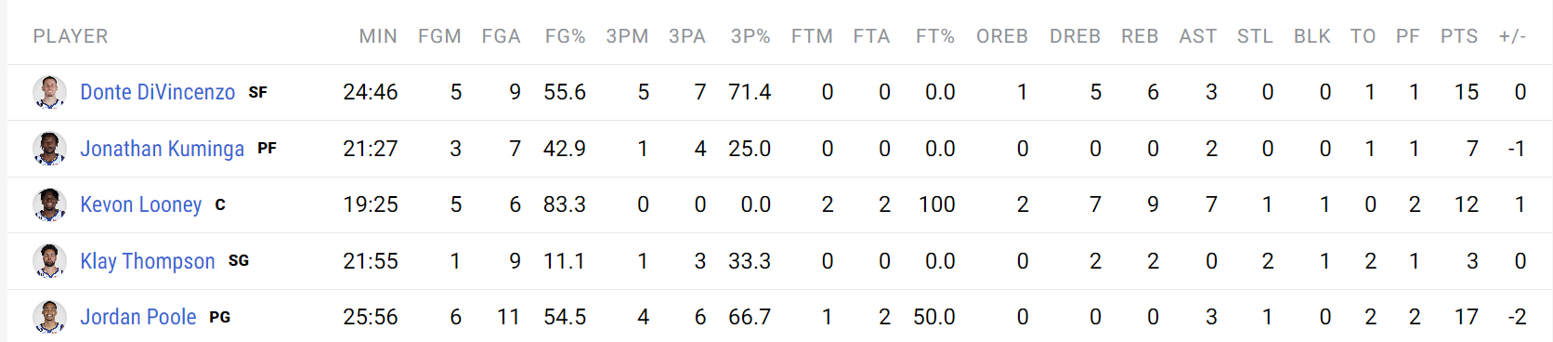Viewport: 1553px width, 342px height.
Task: Click Jonathan Kuminga's headshot avatar
Action: [49, 149]
